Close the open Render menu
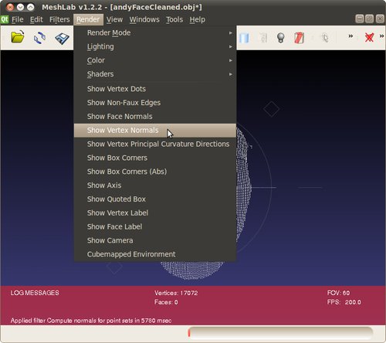Image resolution: width=386 pixels, height=343 pixels. (x=88, y=19)
